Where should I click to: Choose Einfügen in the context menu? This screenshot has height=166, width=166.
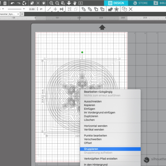89,109
